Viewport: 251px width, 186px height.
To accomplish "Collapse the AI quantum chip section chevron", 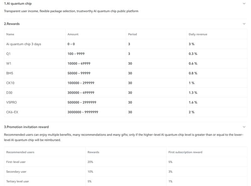I will coord(244,3).
